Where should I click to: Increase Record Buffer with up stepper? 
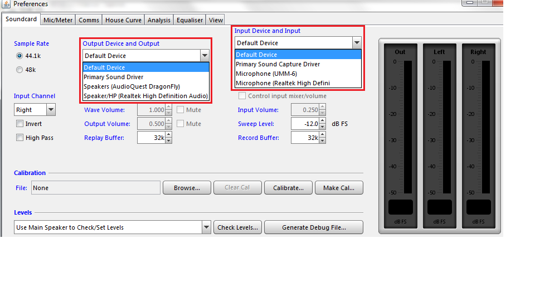coord(323,135)
